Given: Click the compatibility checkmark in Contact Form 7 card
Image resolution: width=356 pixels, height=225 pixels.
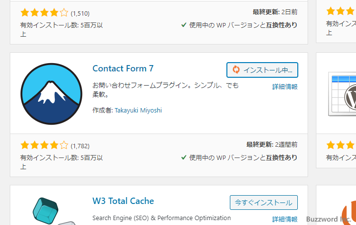Looking at the screenshot, I should click(x=184, y=157).
